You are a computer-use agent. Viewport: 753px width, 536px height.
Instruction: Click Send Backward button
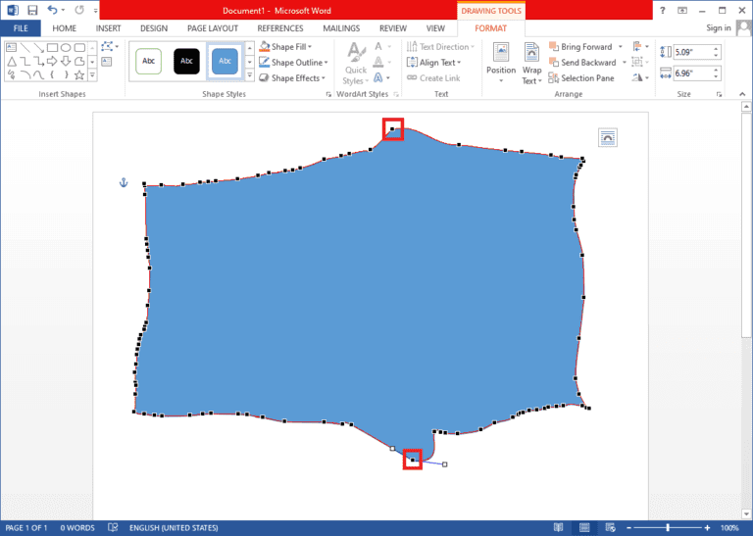click(x=583, y=63)
